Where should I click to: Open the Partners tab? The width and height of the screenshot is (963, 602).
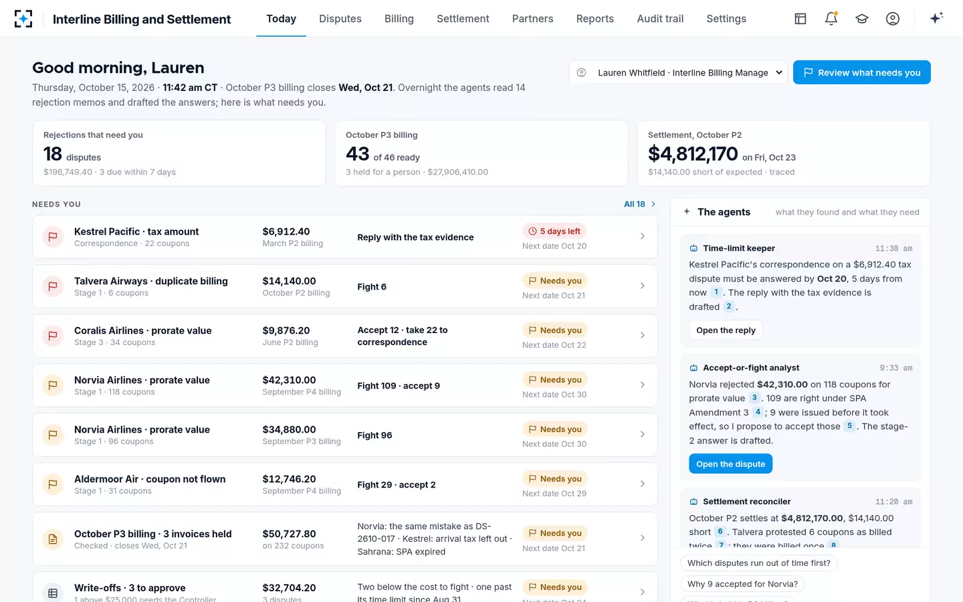(532, 19)
